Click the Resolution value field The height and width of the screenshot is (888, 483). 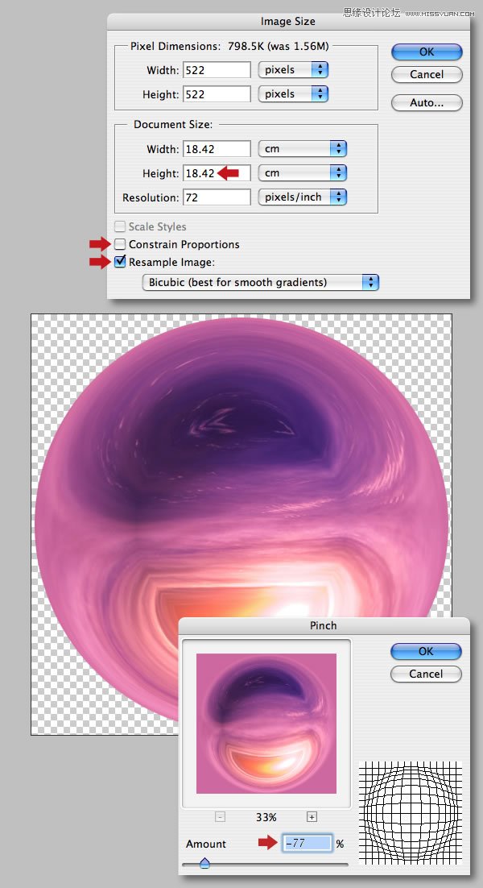click(217, 197)
